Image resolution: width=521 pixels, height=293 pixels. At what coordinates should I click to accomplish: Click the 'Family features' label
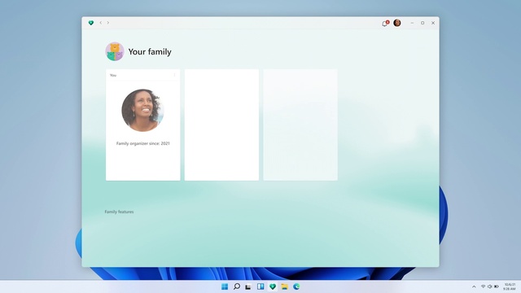[119, 212]
